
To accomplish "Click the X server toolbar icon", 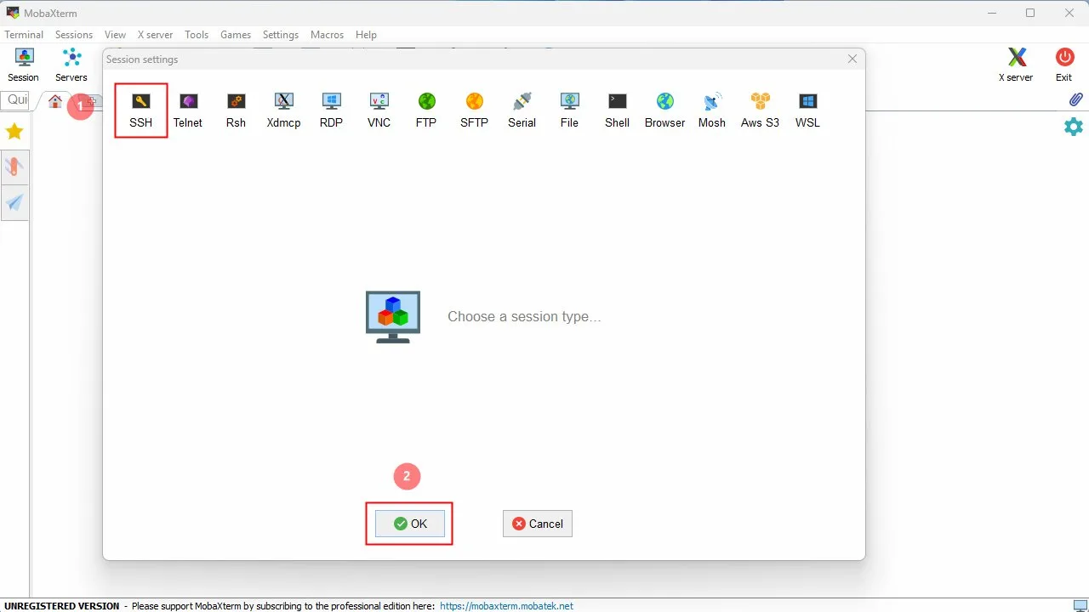I will point(1016,65).
